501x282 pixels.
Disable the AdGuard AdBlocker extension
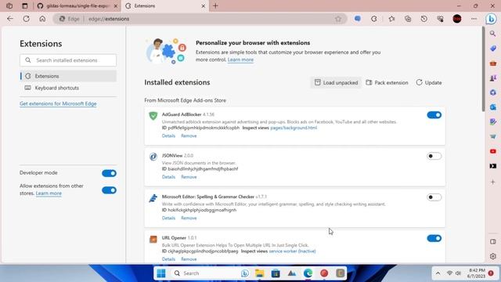click(x=434, y=115)
